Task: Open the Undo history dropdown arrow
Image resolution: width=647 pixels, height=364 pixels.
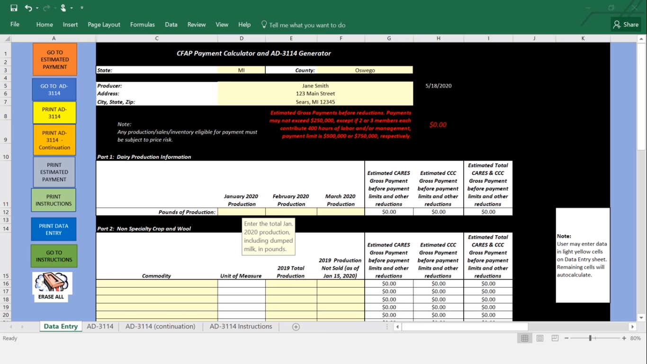Action: 37,8
